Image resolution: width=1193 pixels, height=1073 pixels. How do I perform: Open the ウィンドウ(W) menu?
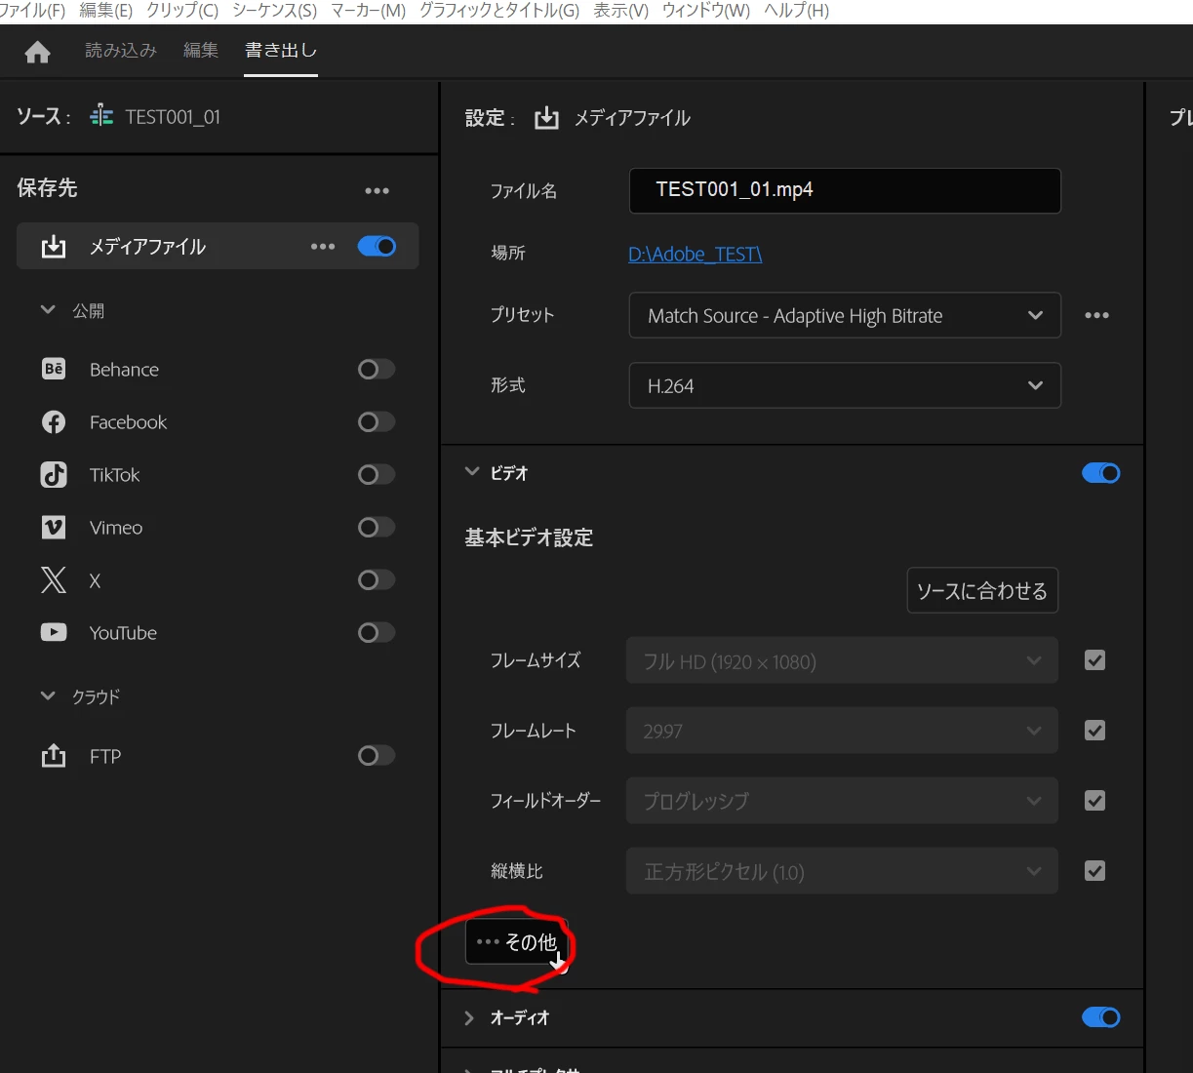(x=706, y=11)
